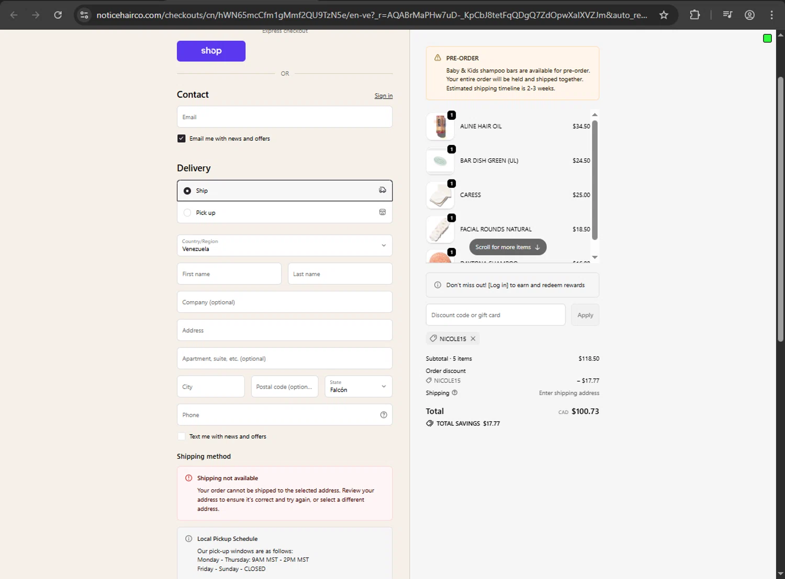785x579 pixels.
Task: Uncheck Email me with news and offers
Action: pyautogui.click(x=182, y=139)
